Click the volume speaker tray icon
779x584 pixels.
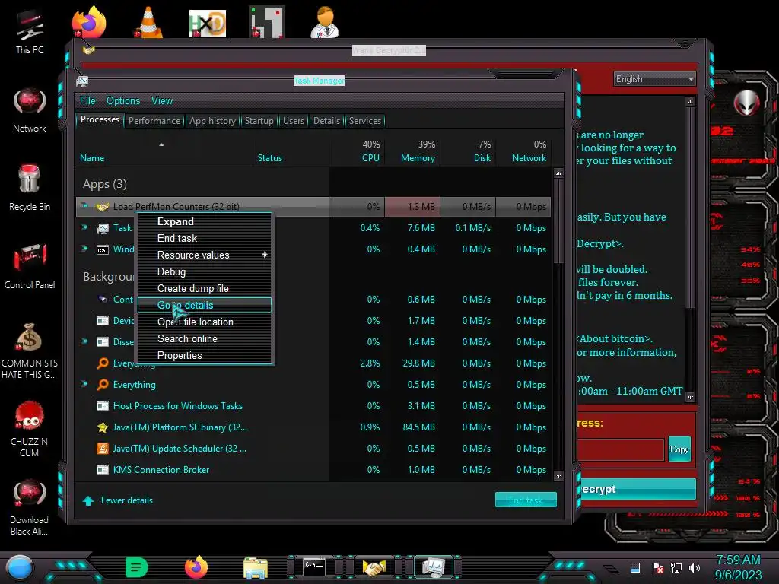pos(695,567)
